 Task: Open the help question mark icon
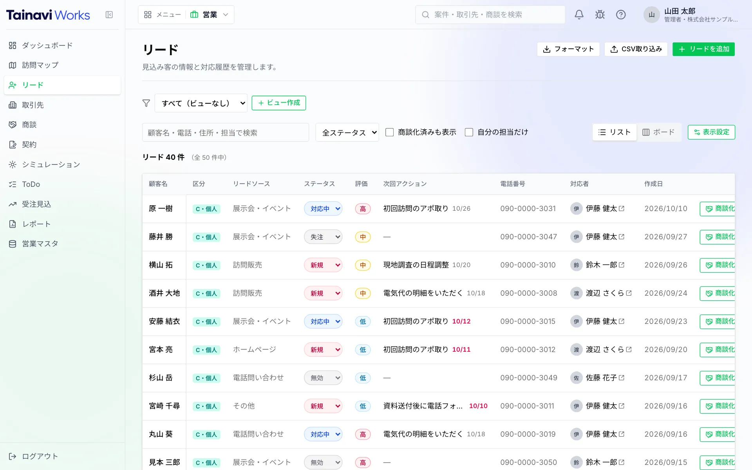coord(621,15)
